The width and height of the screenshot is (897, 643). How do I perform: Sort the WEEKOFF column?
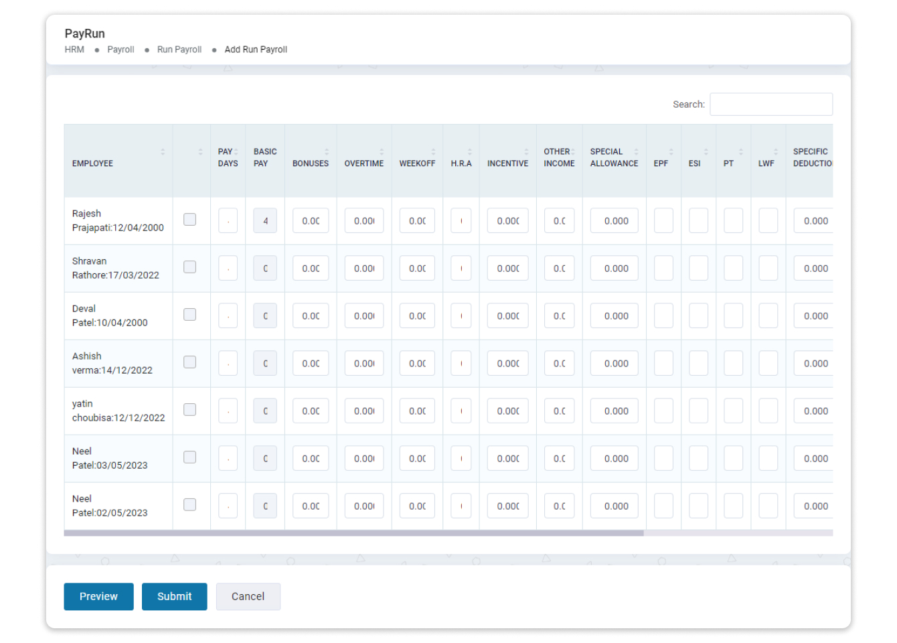(x=434, y=152)
